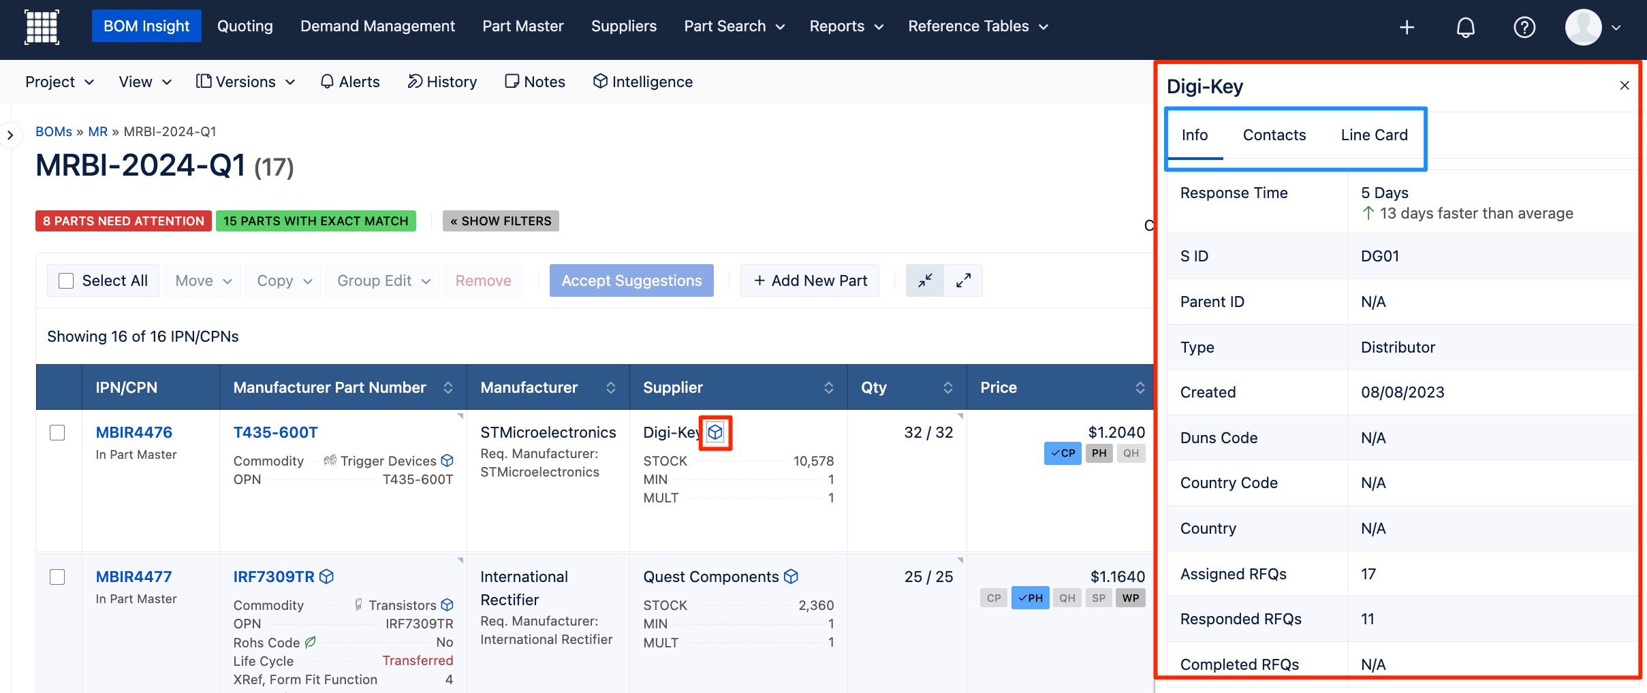Click Show Filters button
The height and width of the screenshot is (693, 1647).
click(x=501, y=221)
